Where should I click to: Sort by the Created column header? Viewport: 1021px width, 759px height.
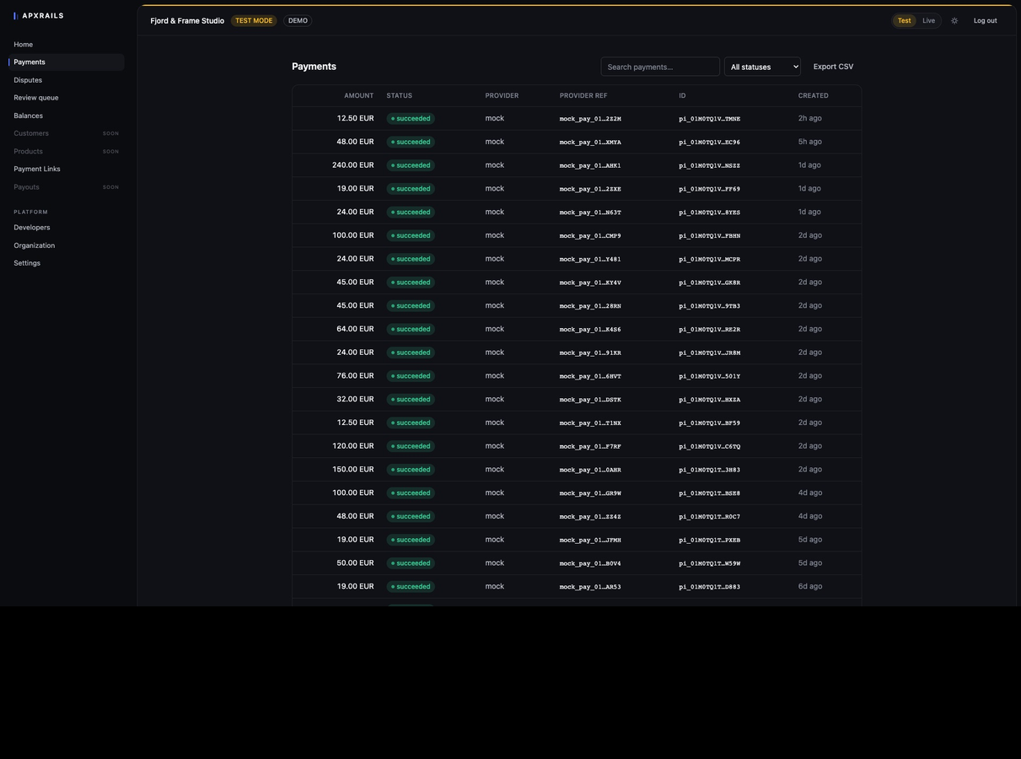814,95
